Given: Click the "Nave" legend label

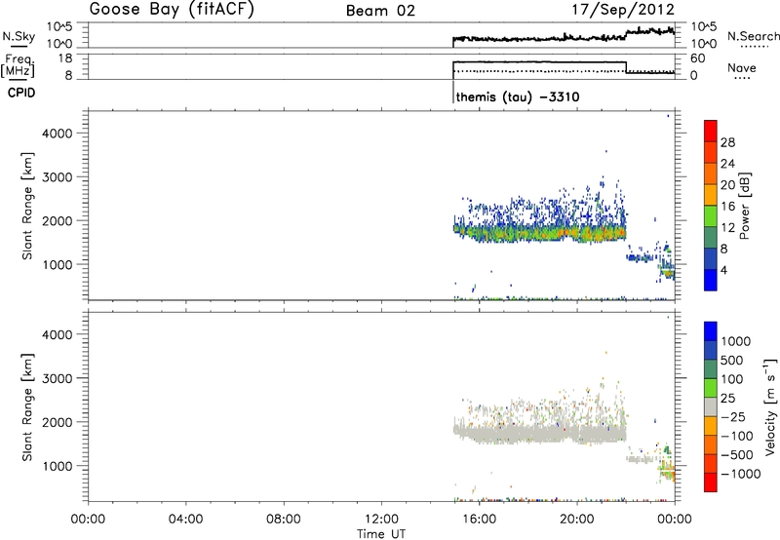Looking at the screenshot, I should pyautogui.click(x=742, y=67).
